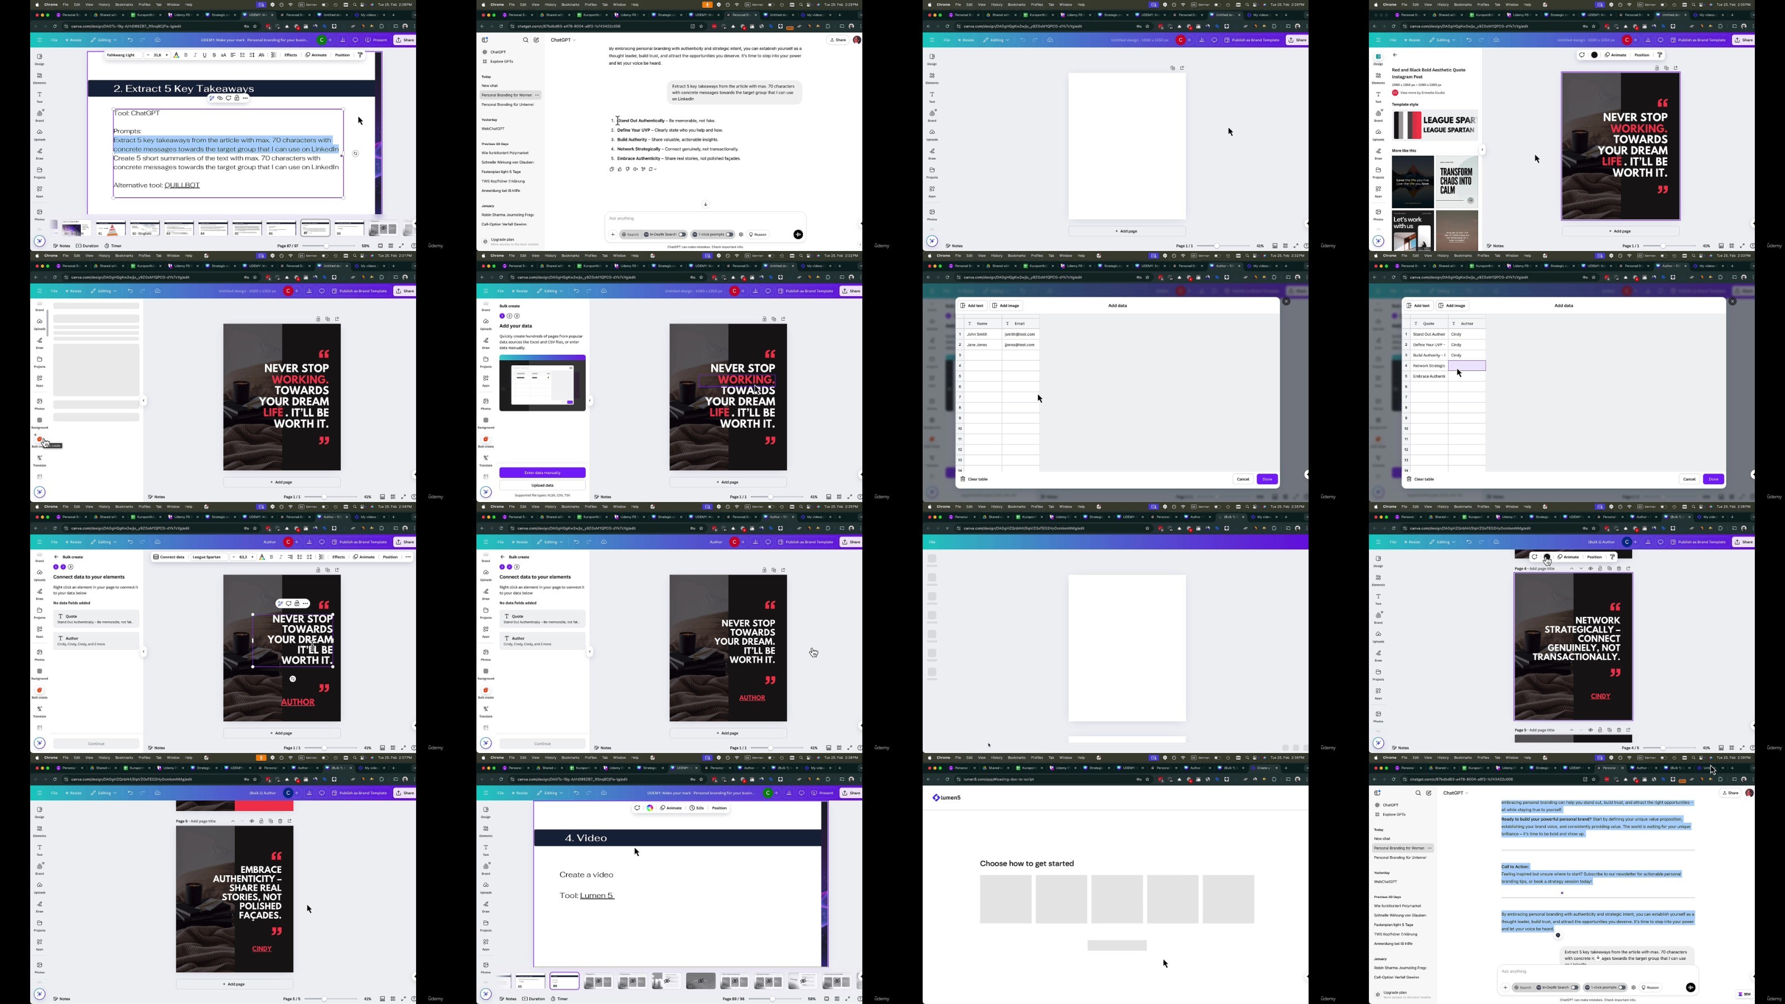Click transparency checkerboard icon in the Fahkwang Light toolbar

pos(274,55)
